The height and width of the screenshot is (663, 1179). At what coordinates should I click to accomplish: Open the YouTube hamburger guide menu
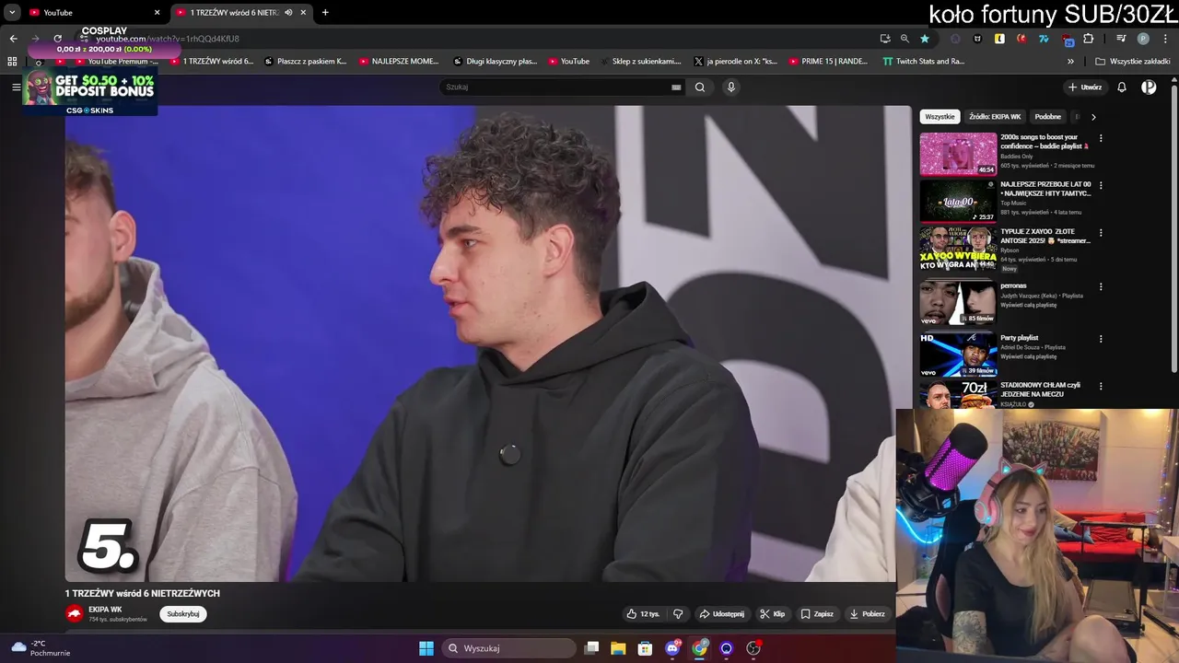[x=16, y=87]
